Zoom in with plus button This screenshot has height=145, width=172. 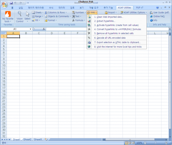pos(166,143)
